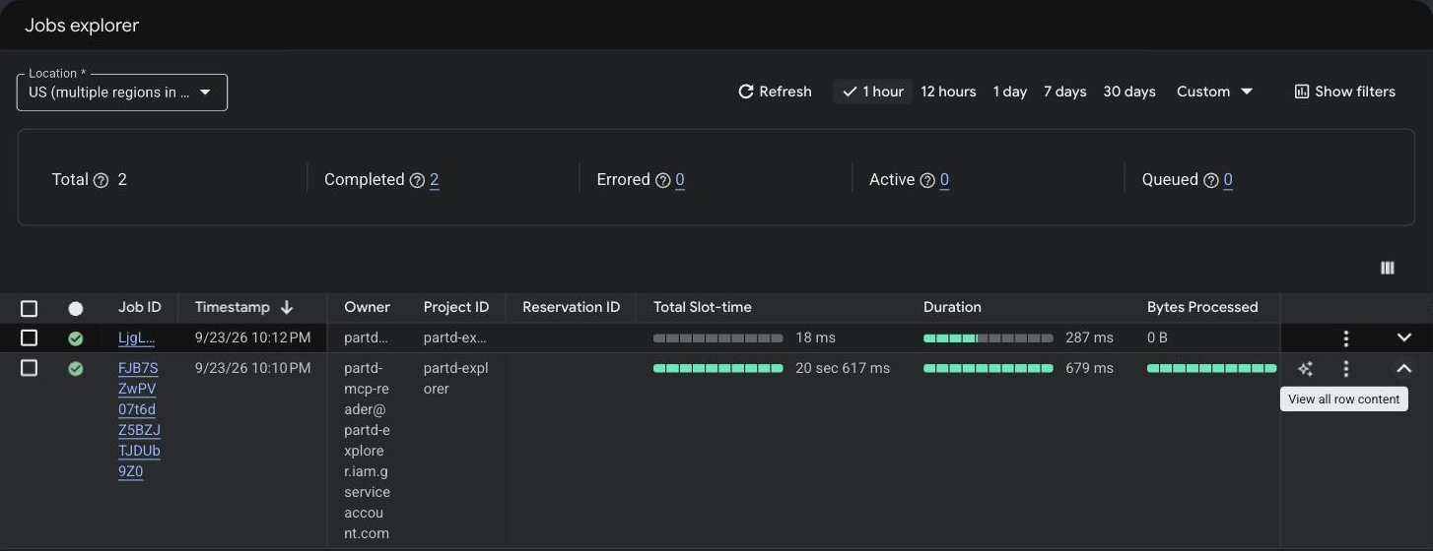Collapse the FJB7S job row
The height and width of the screenshot is (551, 1433).
pos(1404,369)
